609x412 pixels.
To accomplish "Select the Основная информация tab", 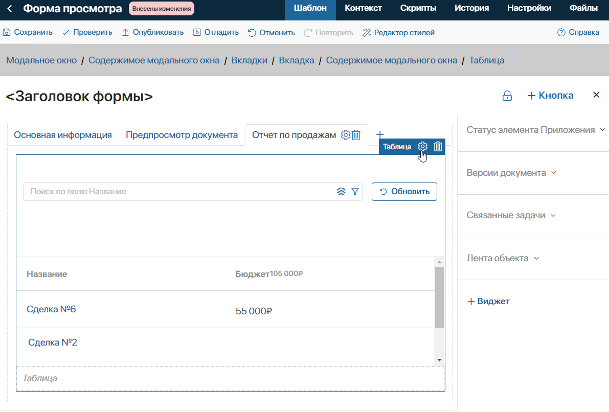I will 63,135.
